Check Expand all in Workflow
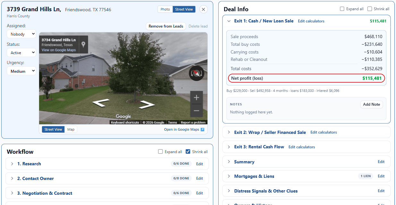The image size is (396, 205). 161,152
